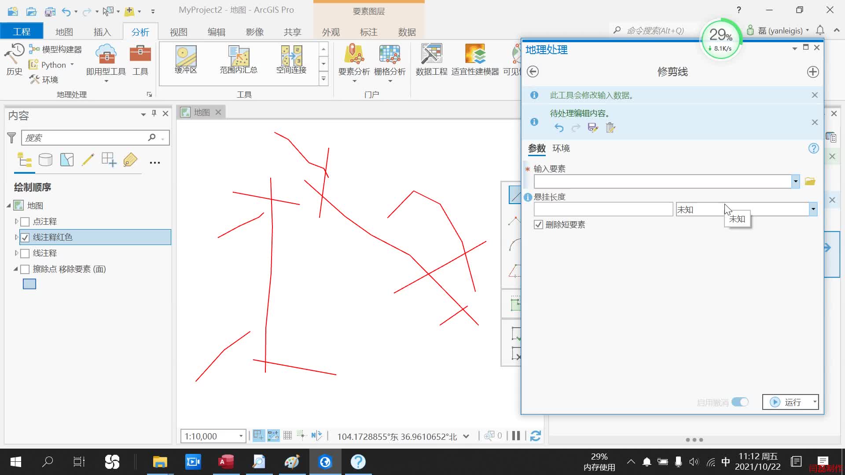This screenshot has height=475, width=845.
Task: Toggle the 启用撤消 switch
Action: 739,402
